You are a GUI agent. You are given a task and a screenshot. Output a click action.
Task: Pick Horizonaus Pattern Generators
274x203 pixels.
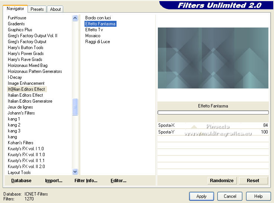click(x=35, y=71)
